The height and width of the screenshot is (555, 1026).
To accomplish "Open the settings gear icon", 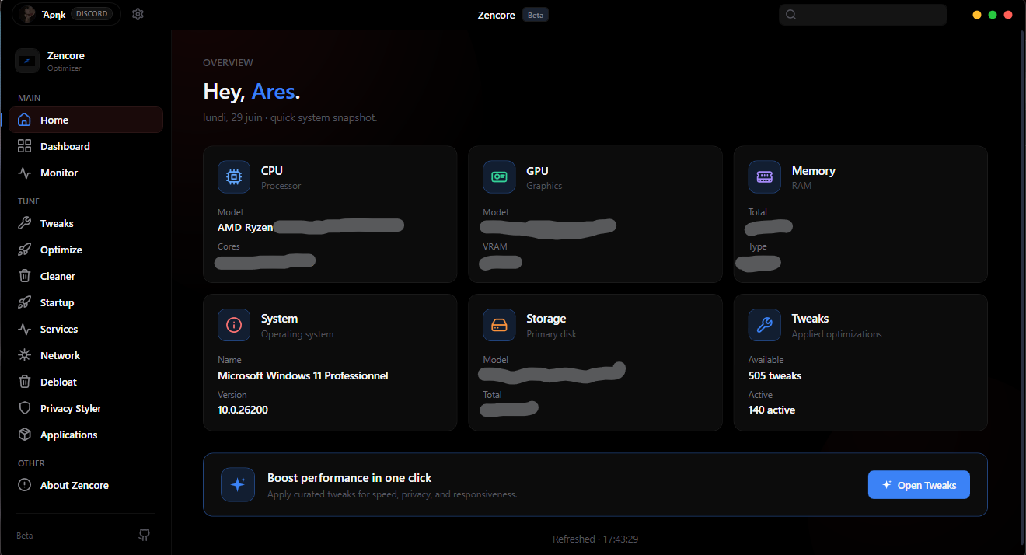I will [138, 14].
